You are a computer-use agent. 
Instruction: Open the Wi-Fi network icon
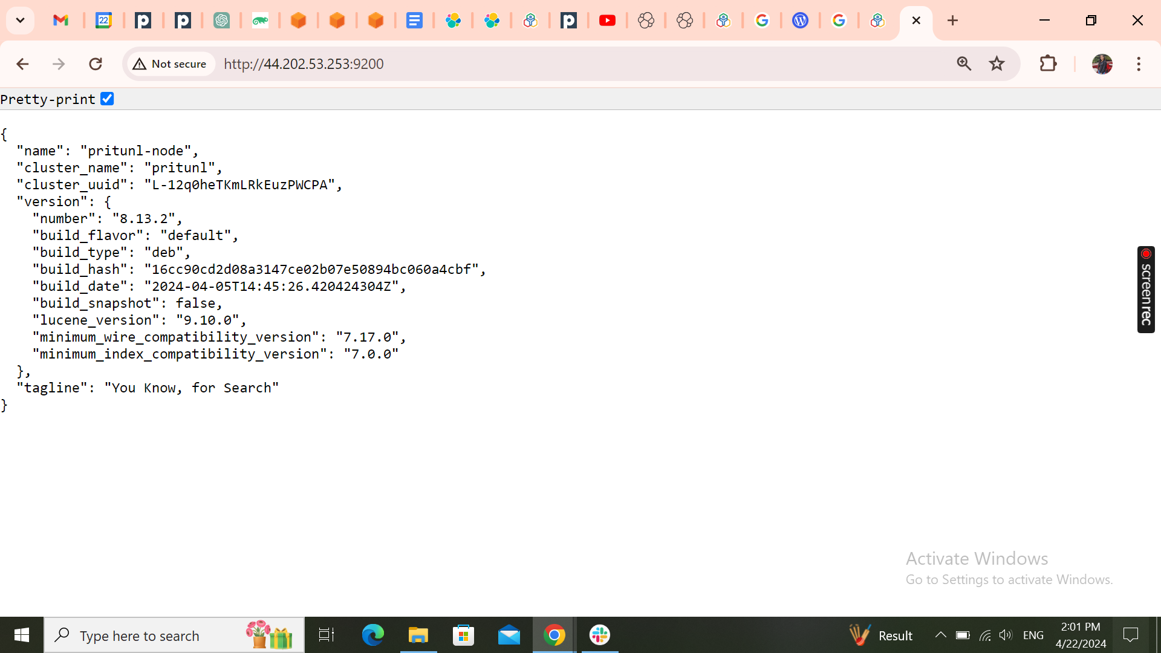[x=985, y=635]
